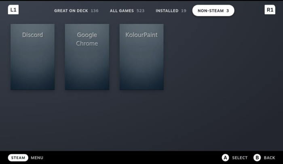Open the Steam menu button
The width and height of the screenshot is (283, 164).
coord(18,158)
